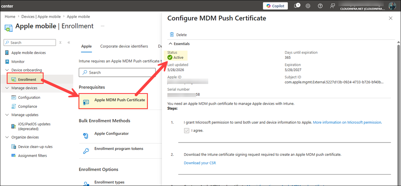The image size is (401, 186).
Task: Open More information on Microsoft permission
Action: 347,122
